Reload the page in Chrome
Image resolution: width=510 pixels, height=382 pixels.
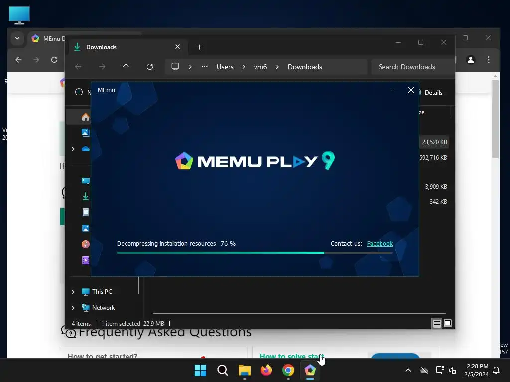[54, 60]
